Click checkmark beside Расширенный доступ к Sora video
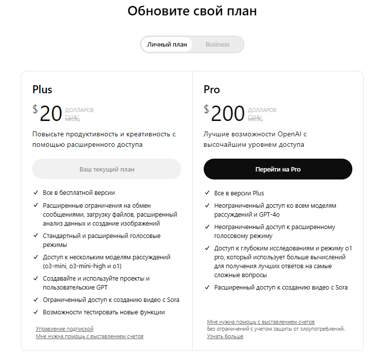 [207, 288]
